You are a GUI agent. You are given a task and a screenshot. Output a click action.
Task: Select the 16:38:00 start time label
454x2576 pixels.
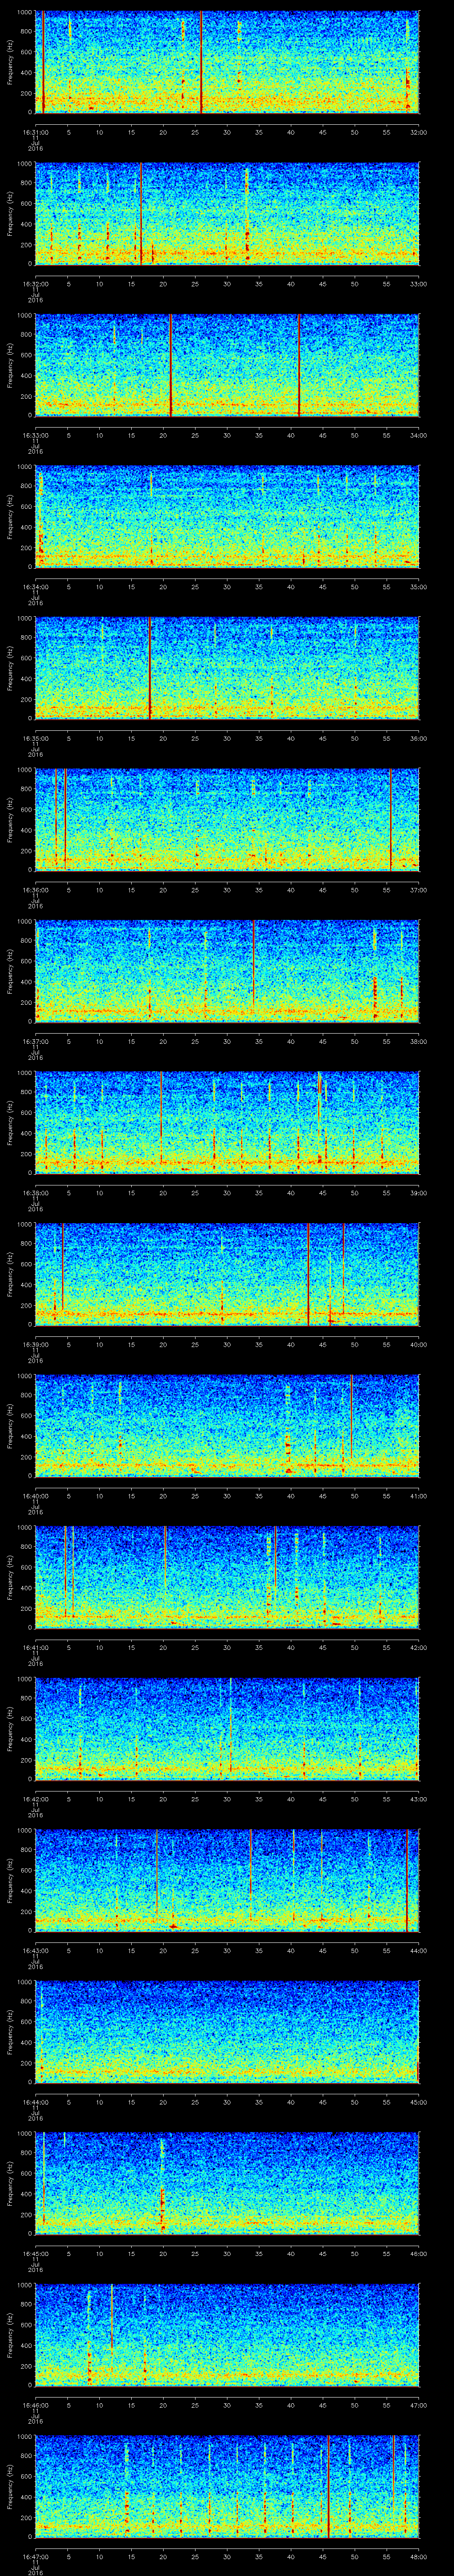tap(35, 1193)
